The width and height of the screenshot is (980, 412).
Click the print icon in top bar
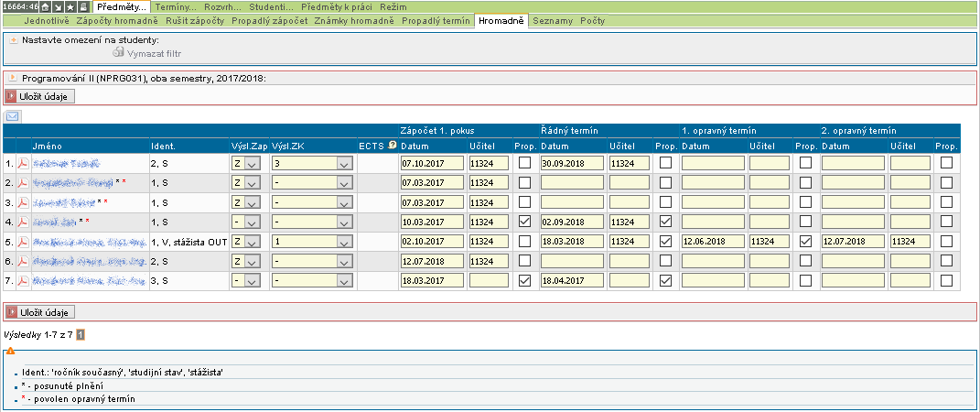tap(83, 6)
